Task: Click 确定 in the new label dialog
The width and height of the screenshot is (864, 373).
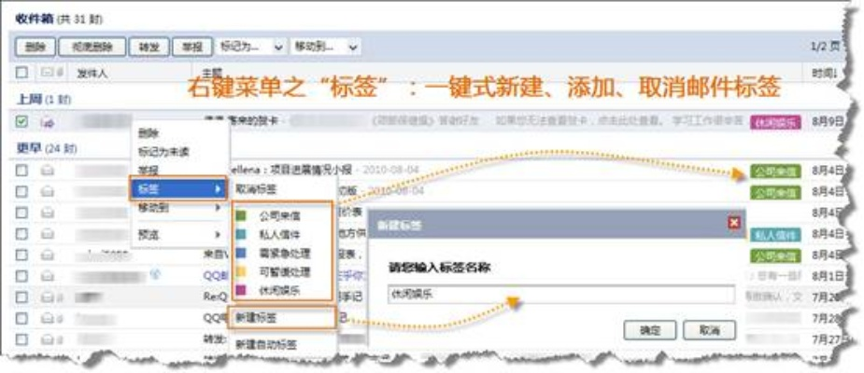Action: click(x=650, y=330)
